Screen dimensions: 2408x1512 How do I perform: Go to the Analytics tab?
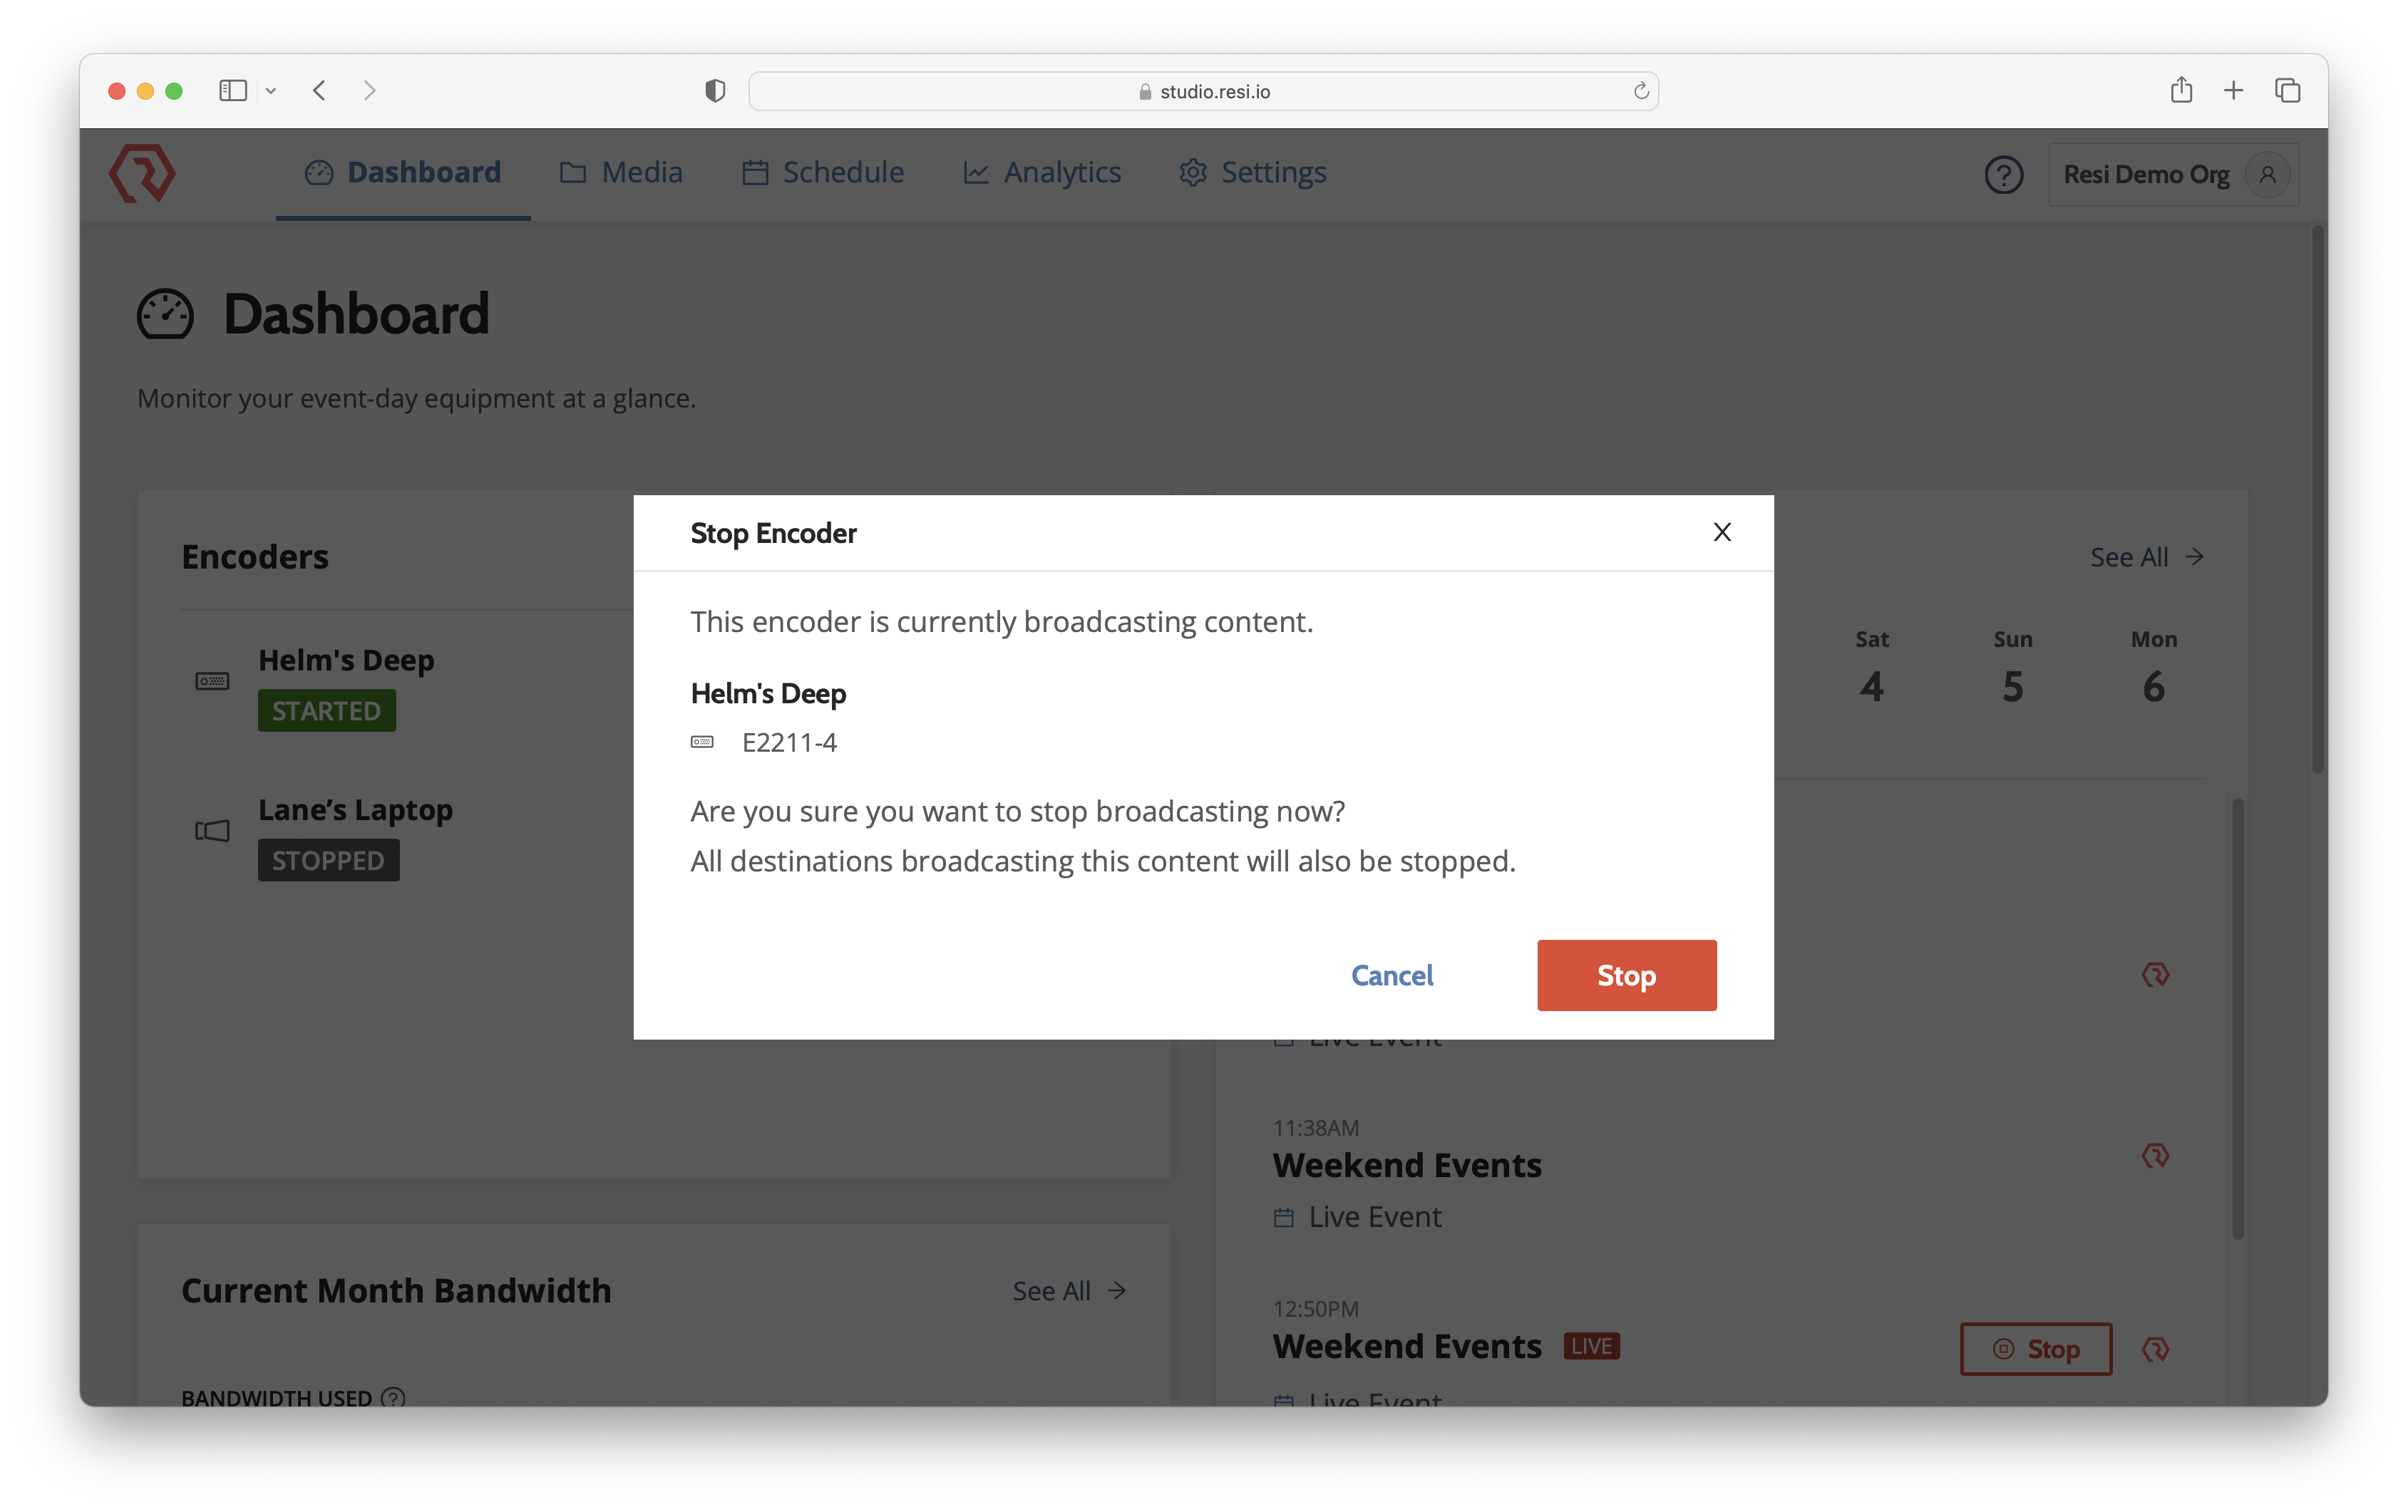point(1041,172)
